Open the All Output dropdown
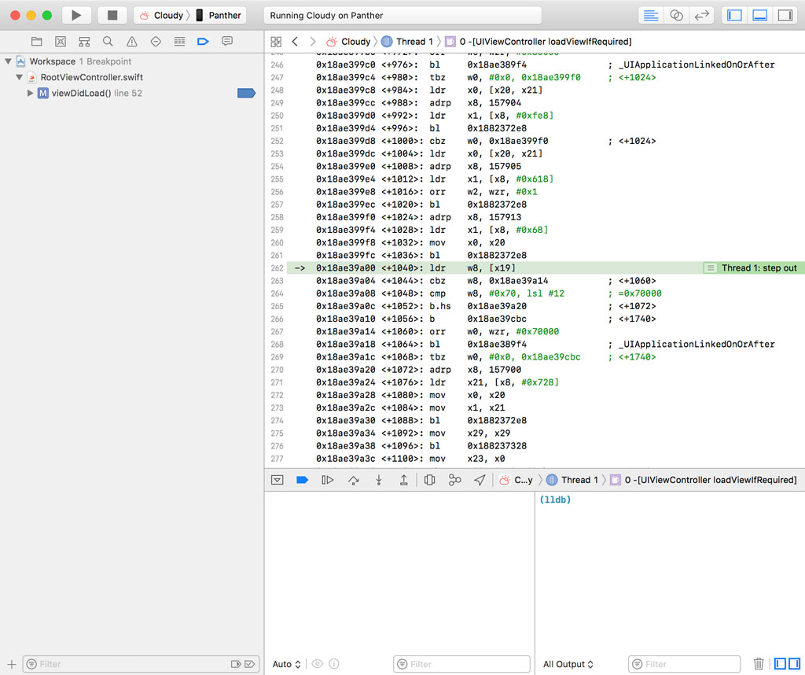The height and width of the screenshot is (675, 805). [568, 664]
